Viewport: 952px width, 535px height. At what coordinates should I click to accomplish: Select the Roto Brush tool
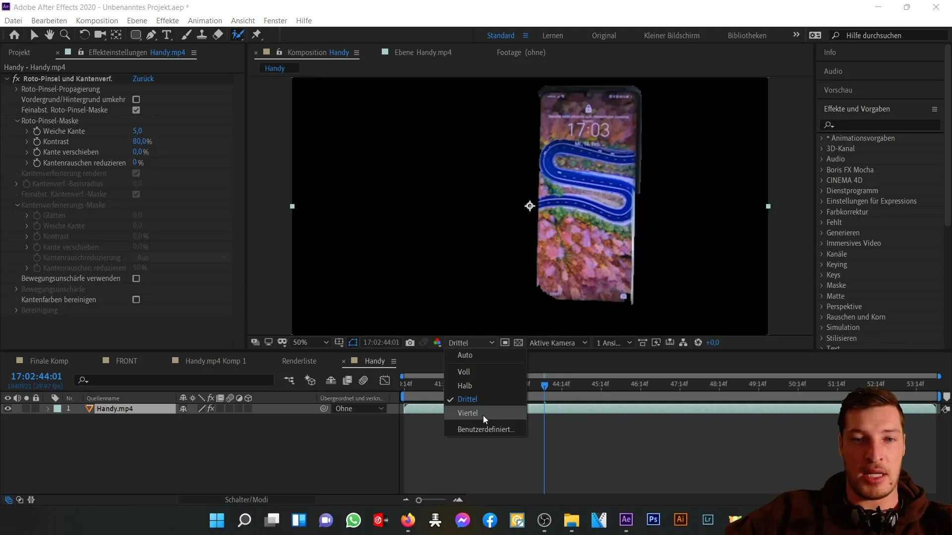click(x=238, y=35)
